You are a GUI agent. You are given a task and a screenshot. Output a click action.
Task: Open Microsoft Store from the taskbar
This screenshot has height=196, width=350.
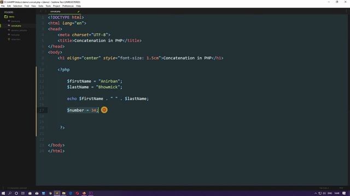click(x=30, y=193)
